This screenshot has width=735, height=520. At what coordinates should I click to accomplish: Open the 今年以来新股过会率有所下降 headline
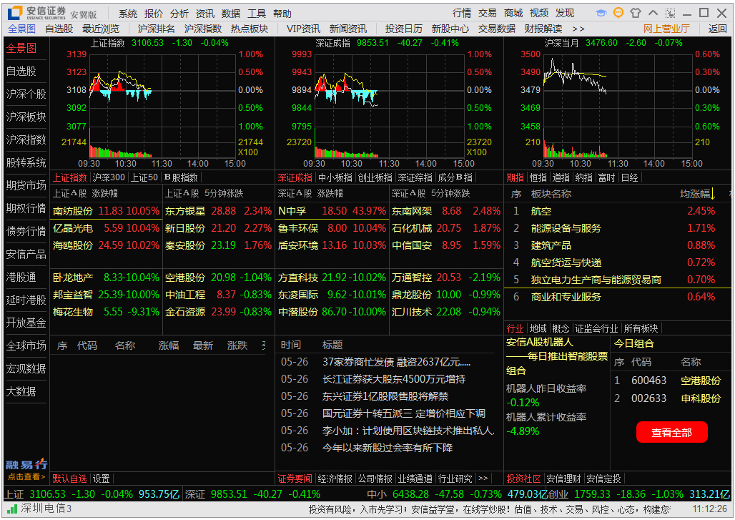[x=388, y=448]
